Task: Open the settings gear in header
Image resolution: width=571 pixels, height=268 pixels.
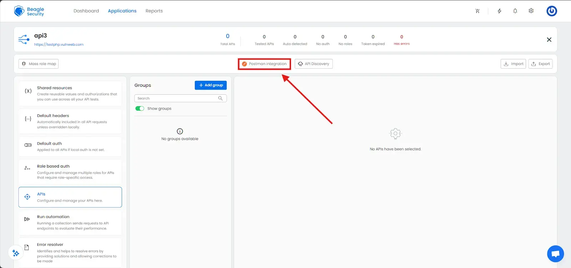Action: pos(531,11)
